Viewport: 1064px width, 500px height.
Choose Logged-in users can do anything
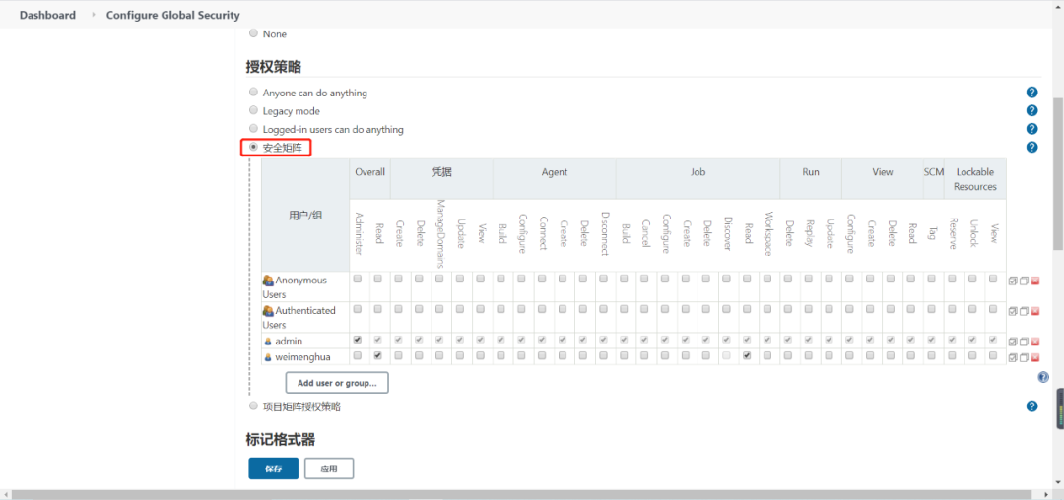[254, 128]
